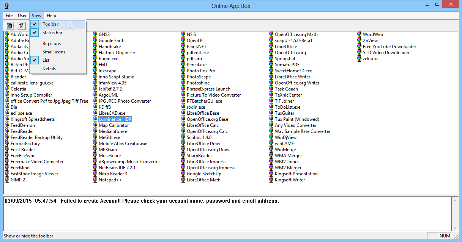The height and width of the screenshot is (242, 462).
Task: Click the log panel scroll down arrow
Action: [x=456, y=228]
